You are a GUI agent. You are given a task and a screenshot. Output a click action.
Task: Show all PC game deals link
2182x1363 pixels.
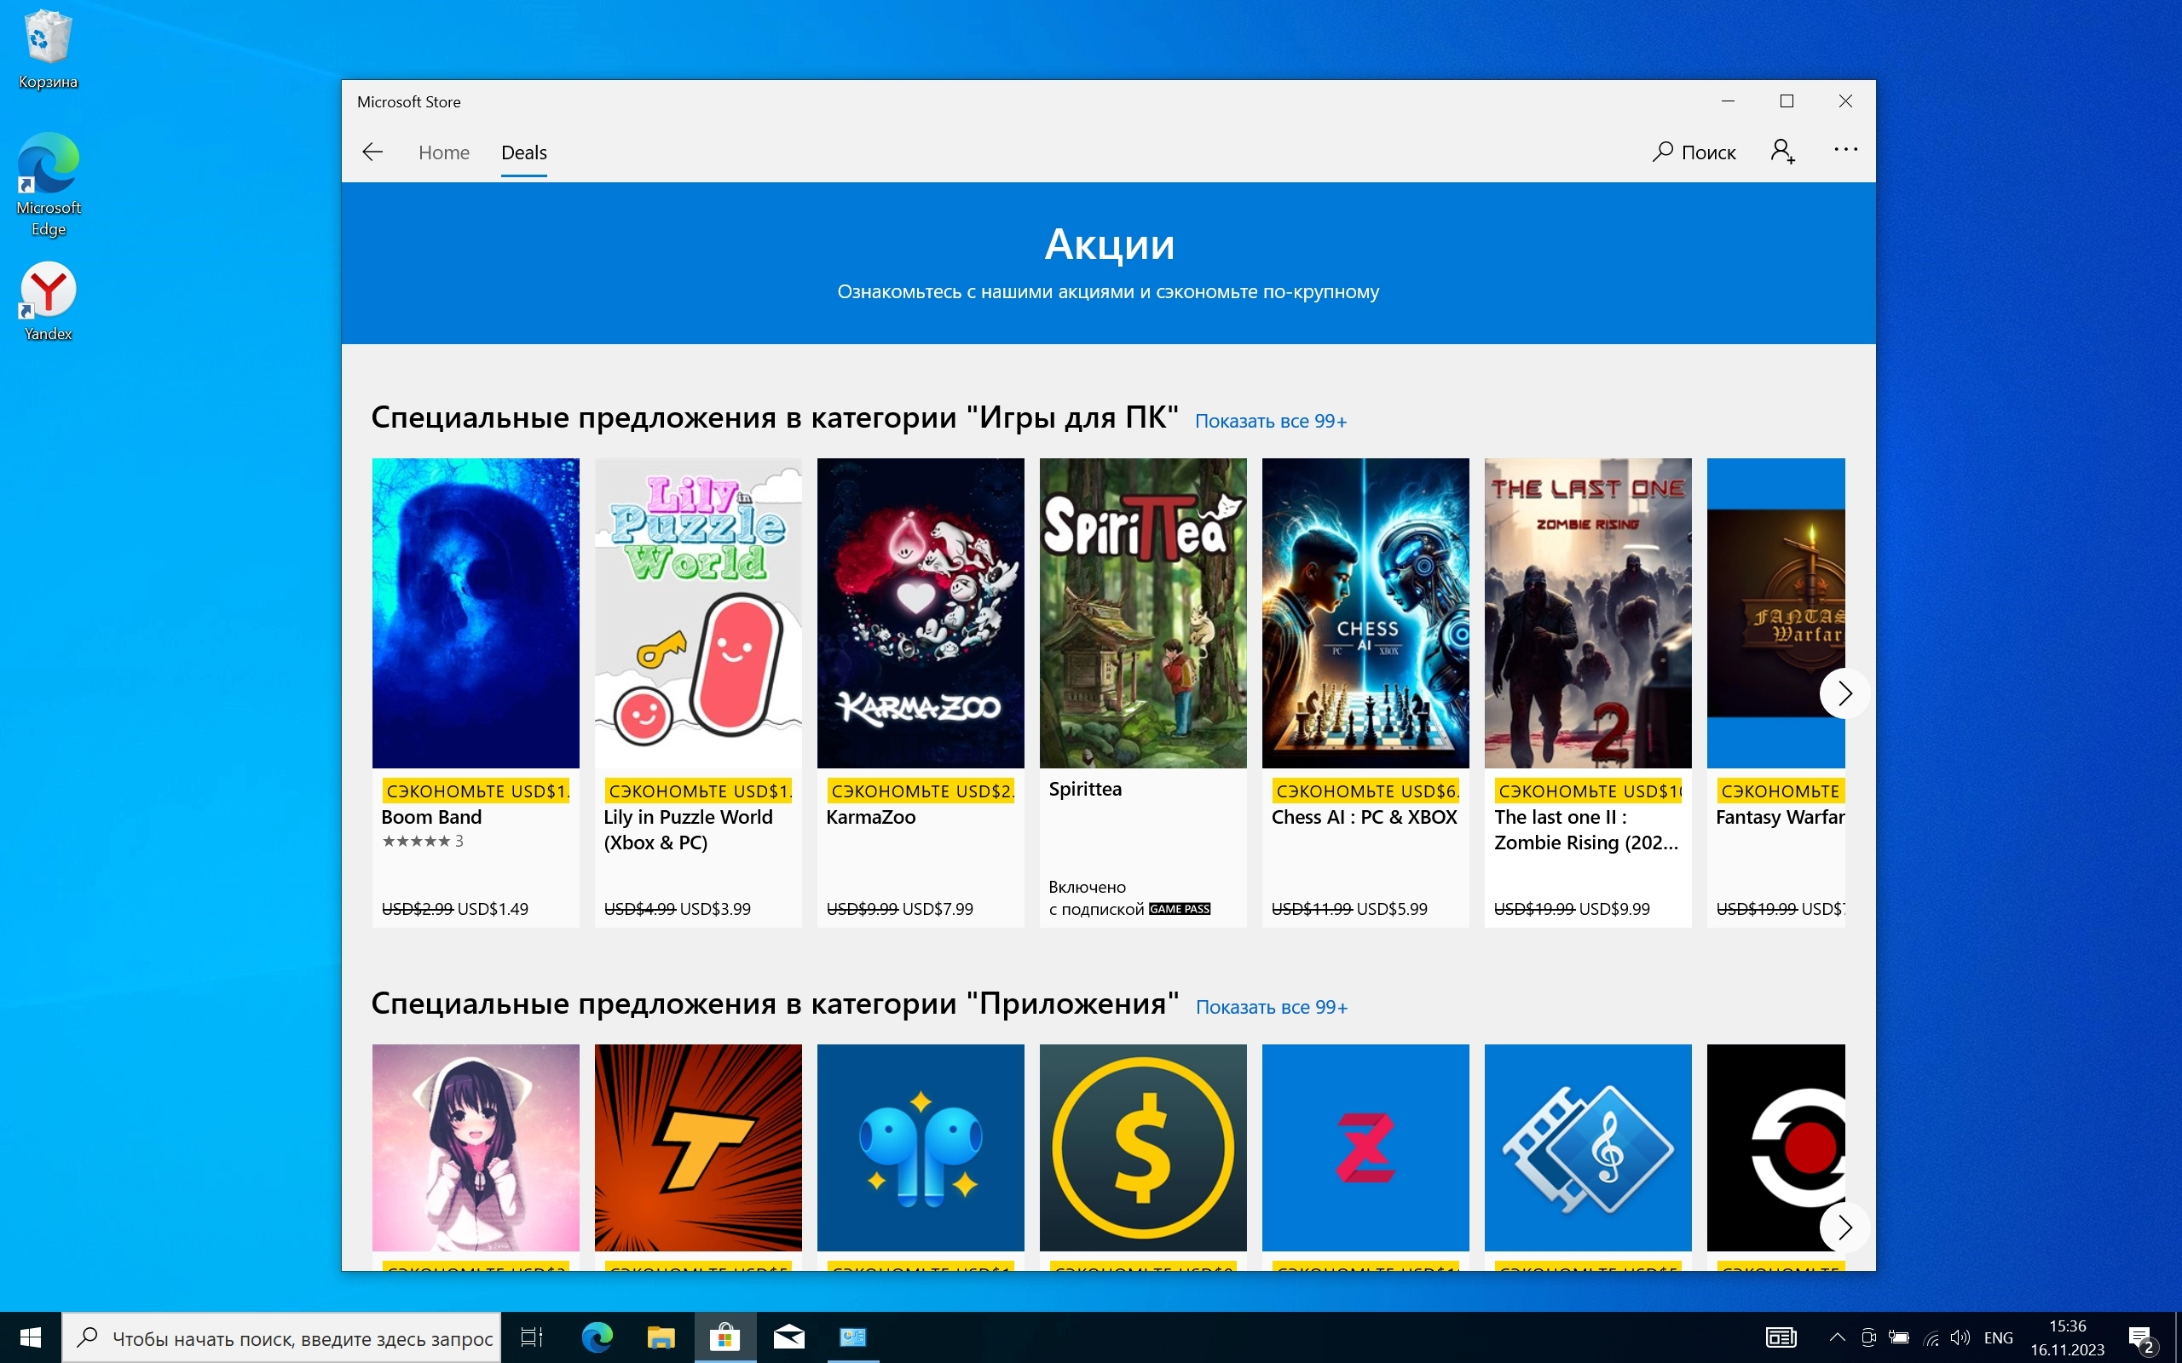click(1271, 421)
